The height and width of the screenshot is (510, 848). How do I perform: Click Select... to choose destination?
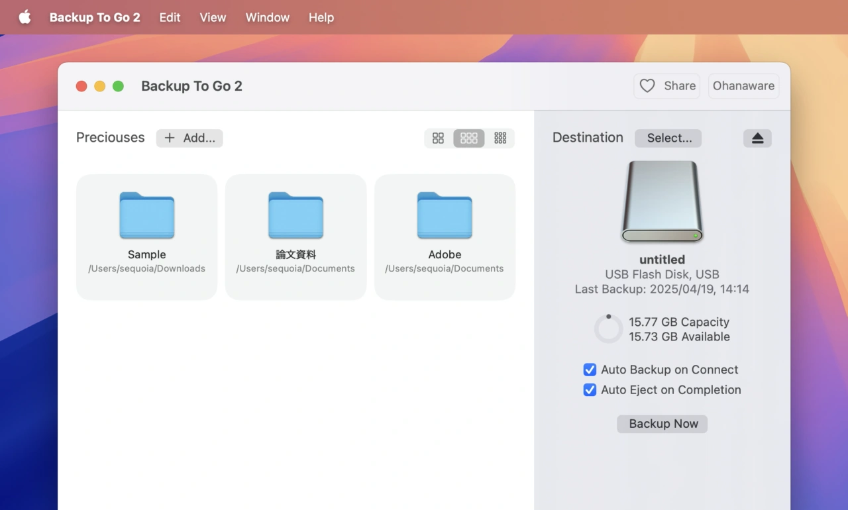tap(668, 138)
